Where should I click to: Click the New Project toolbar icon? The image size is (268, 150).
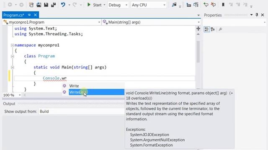click(x=31, y=5)
